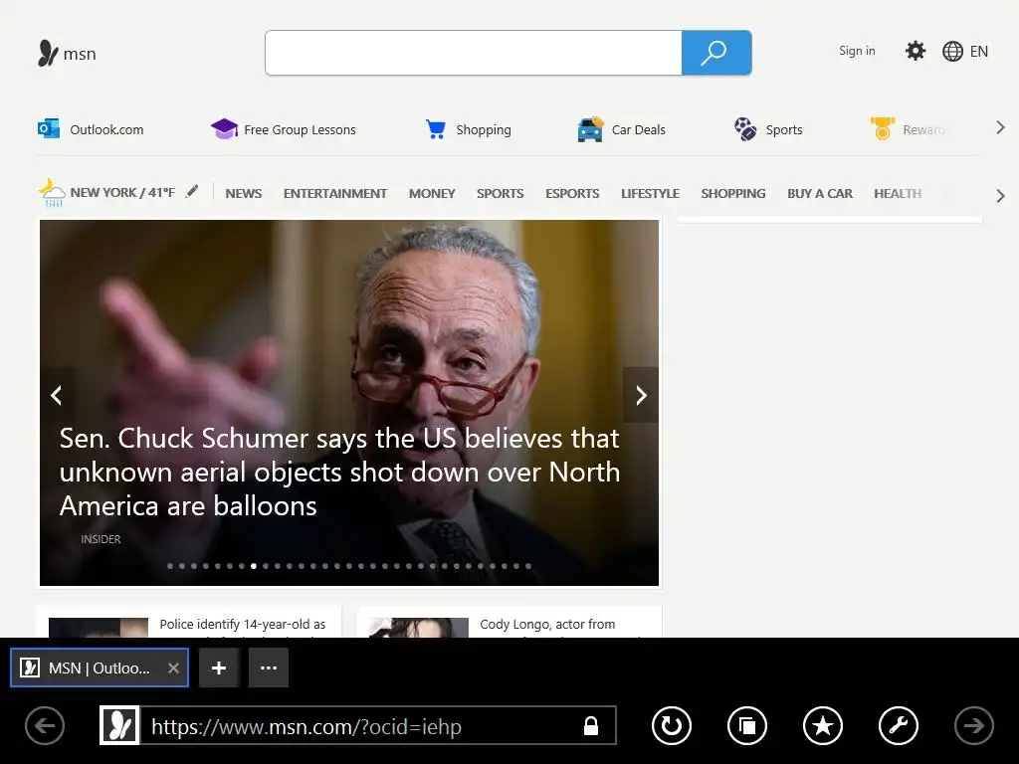1019x764 pixels.
Task: Open the tabs view button
Action: 747,725
